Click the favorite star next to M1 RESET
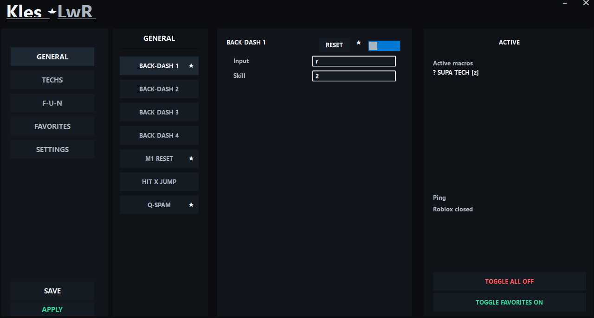Screen dimensions: 594x318 [x=191, y=159]
